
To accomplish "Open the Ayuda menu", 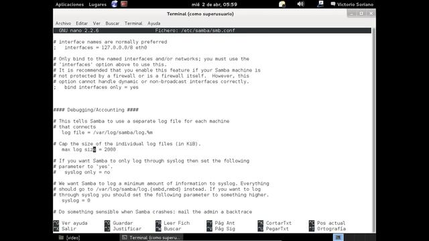I will click(x=154, y=23).
